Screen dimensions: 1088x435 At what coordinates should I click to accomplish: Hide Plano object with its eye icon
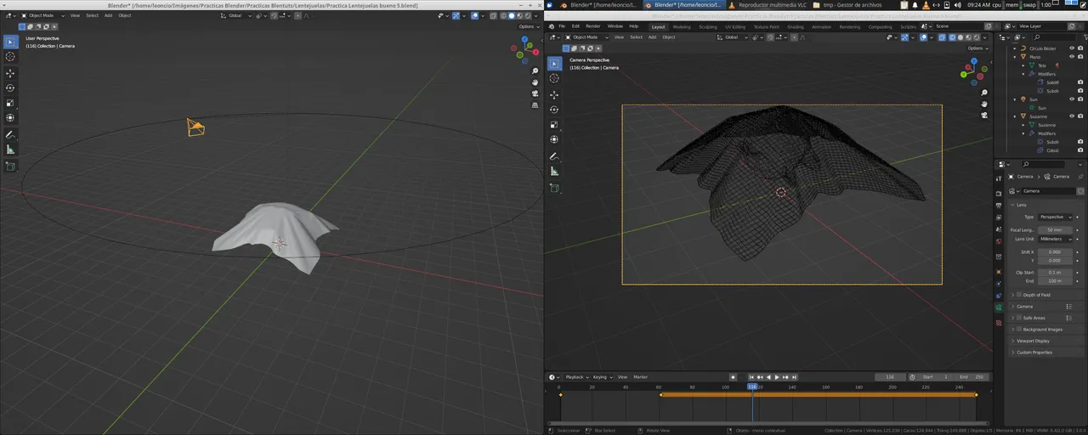click(1071, 57)
